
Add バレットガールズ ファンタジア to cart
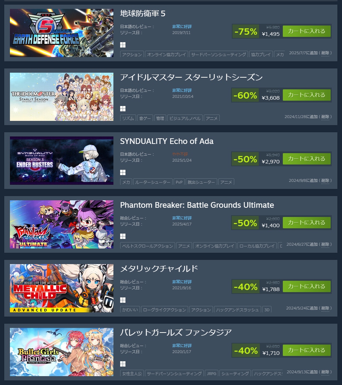click(x=307, y=350)
